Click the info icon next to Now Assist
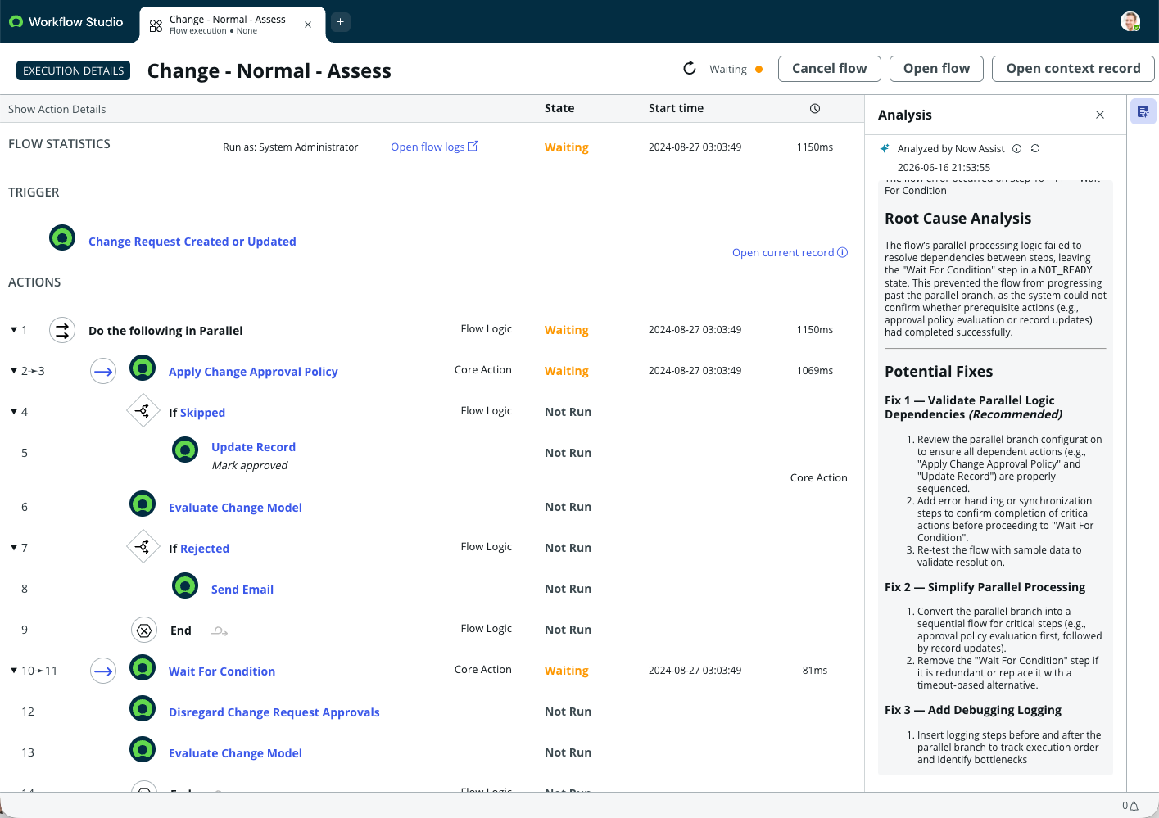The height and width of the screenshot is (818, 1159). (x=1016, y=148)
